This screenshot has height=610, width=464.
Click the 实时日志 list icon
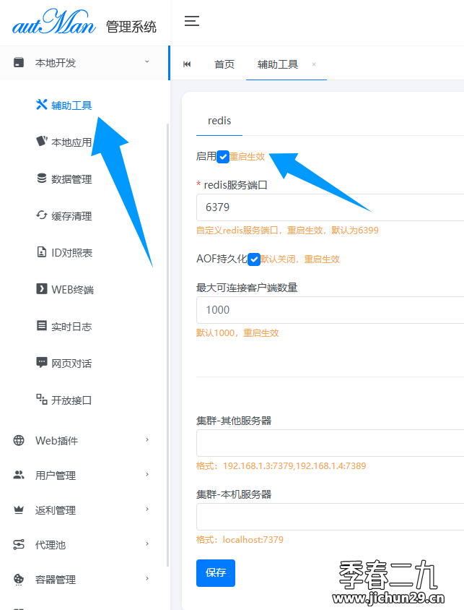pyautogui.click(x=42, y=326)
